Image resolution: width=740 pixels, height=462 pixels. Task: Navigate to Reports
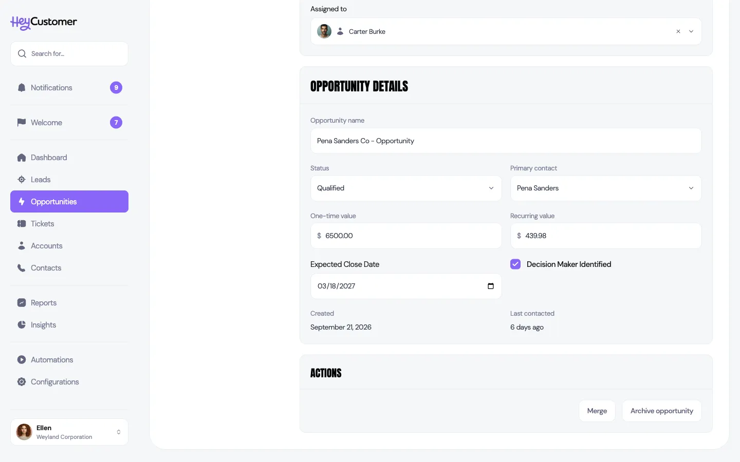point(69,303)
